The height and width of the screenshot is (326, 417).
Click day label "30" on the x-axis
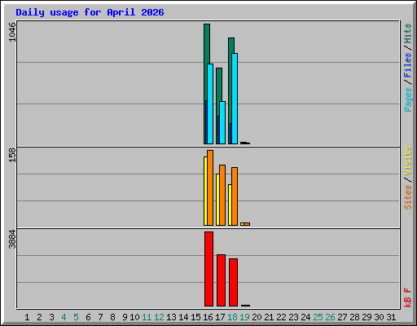[x=379, y=317]
